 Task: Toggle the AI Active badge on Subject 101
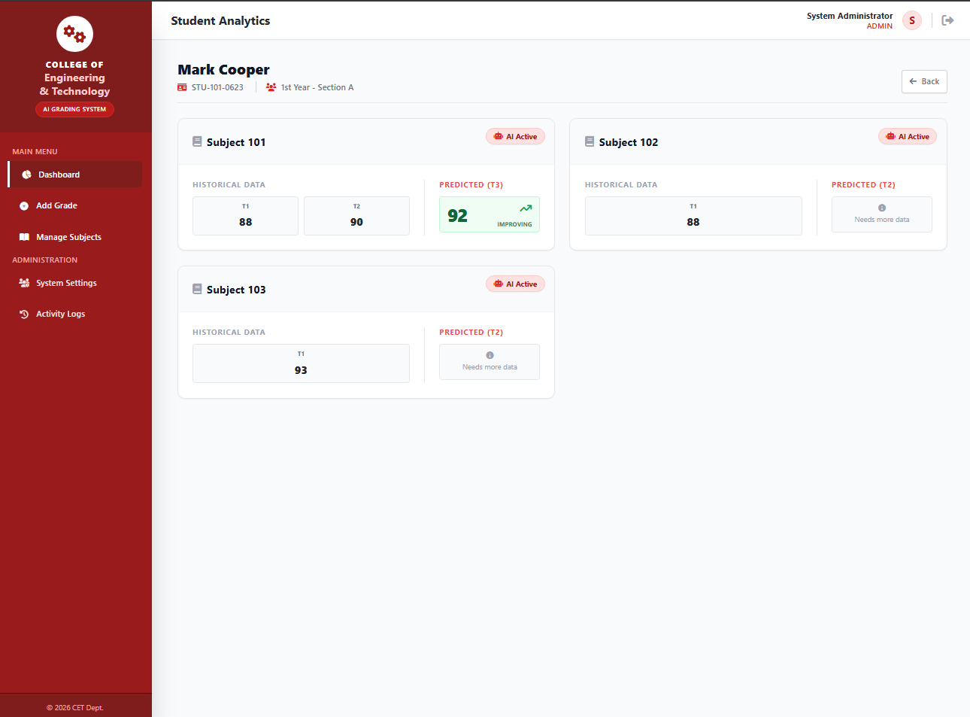click(515, 136)
